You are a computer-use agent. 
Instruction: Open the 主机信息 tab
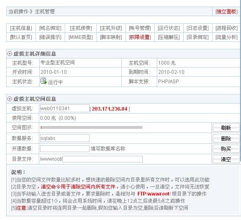coord(21,28)
